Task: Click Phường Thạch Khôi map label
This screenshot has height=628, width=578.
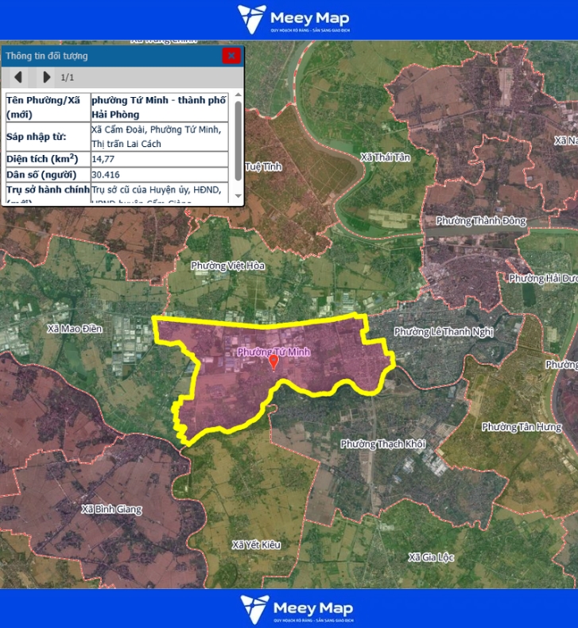Action: pos(383,444)
